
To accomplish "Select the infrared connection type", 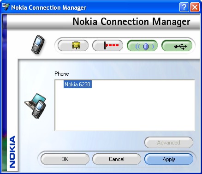I will click(x=107, y=46).
